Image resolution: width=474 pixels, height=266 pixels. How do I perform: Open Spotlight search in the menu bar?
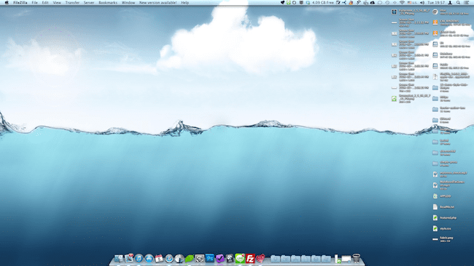pyautogui.click(x=458, y=3)
